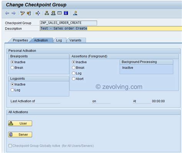Select Assertions Abort radio button

tap(73, 79)
